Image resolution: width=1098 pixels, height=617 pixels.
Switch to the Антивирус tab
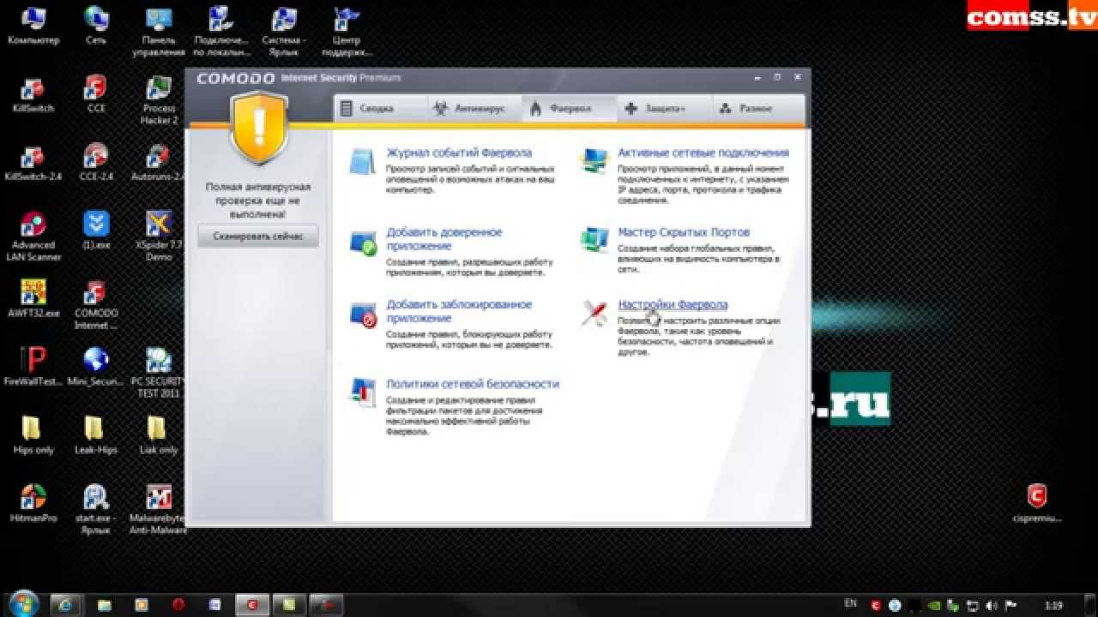point(475,109)
